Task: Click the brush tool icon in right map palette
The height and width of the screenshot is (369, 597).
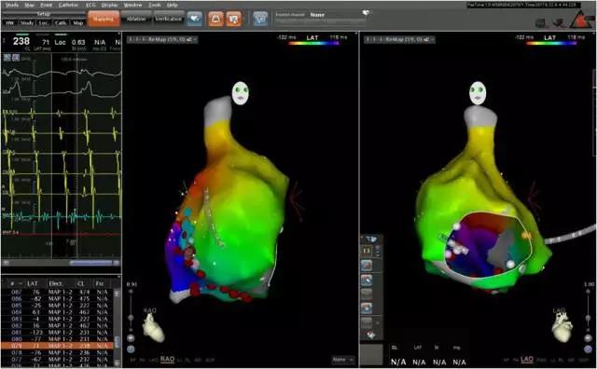Action: click(x=367, y=280)
